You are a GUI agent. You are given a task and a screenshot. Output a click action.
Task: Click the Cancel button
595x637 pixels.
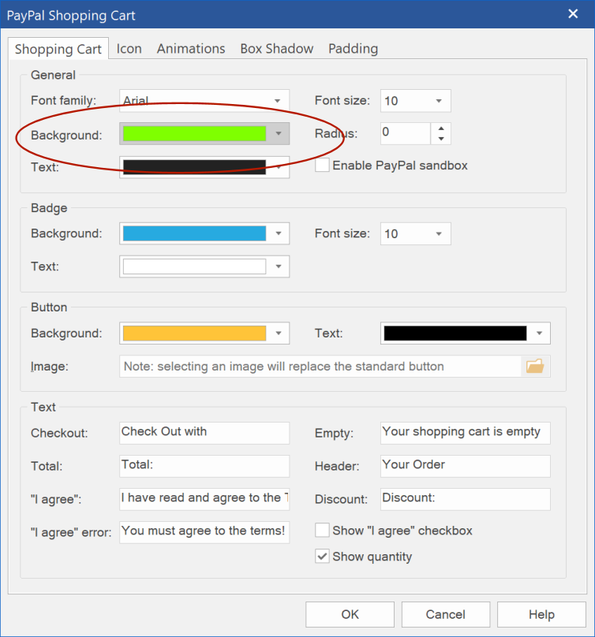(446, 614)
